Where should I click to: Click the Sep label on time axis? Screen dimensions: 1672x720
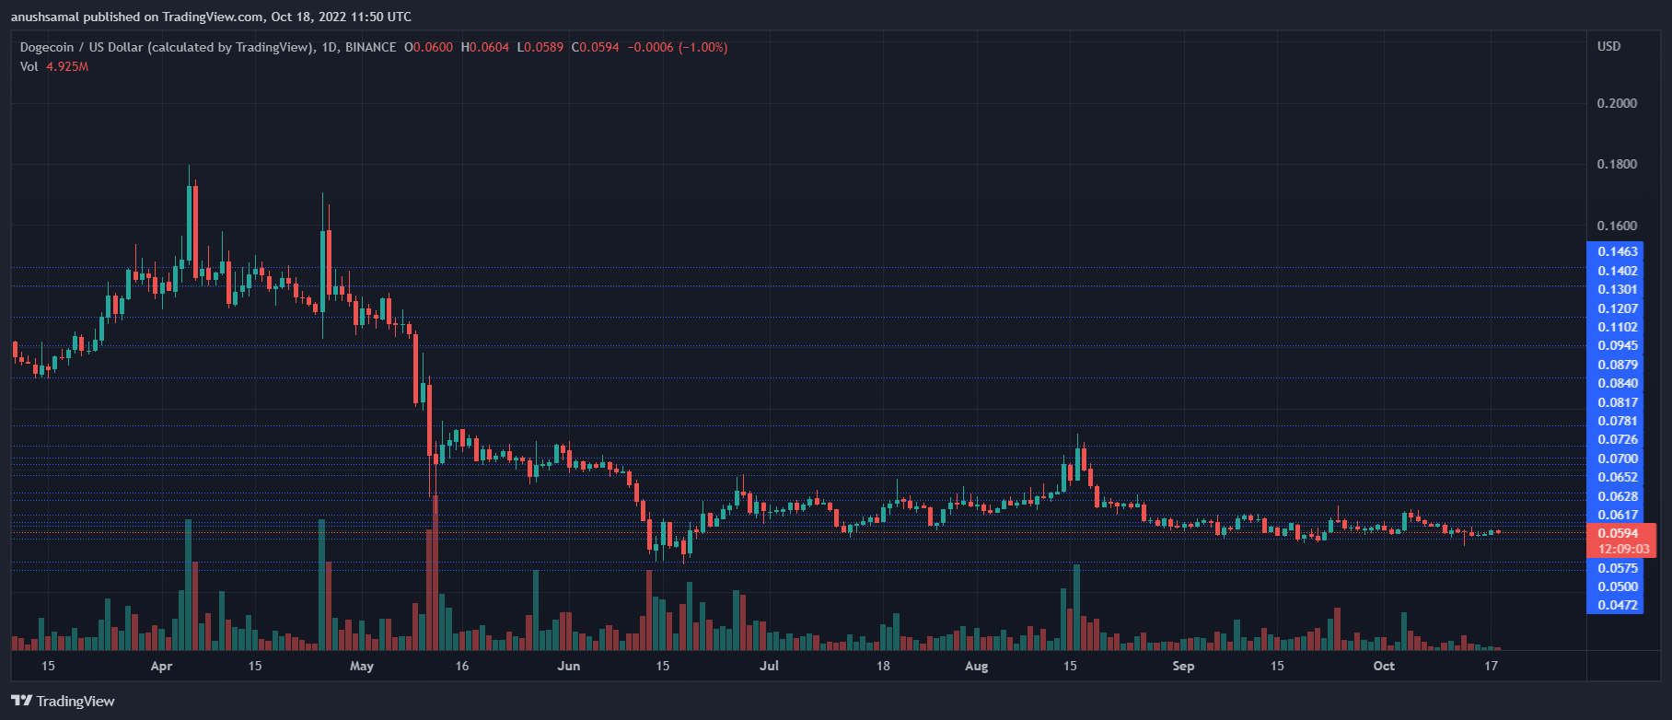click(1183, 666)
